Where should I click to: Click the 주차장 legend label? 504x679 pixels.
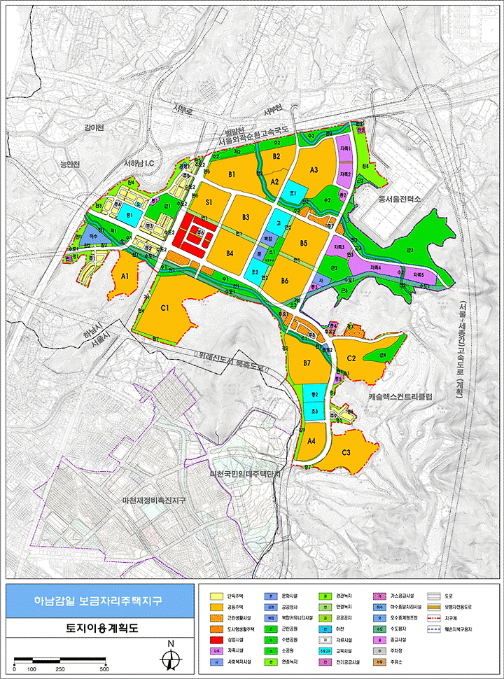(397, 651)
